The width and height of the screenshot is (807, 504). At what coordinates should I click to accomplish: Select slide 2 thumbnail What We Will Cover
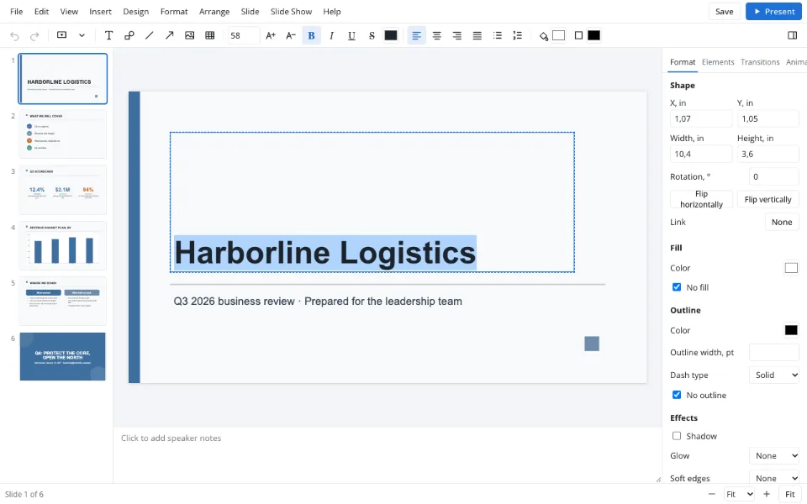(63, 134)
